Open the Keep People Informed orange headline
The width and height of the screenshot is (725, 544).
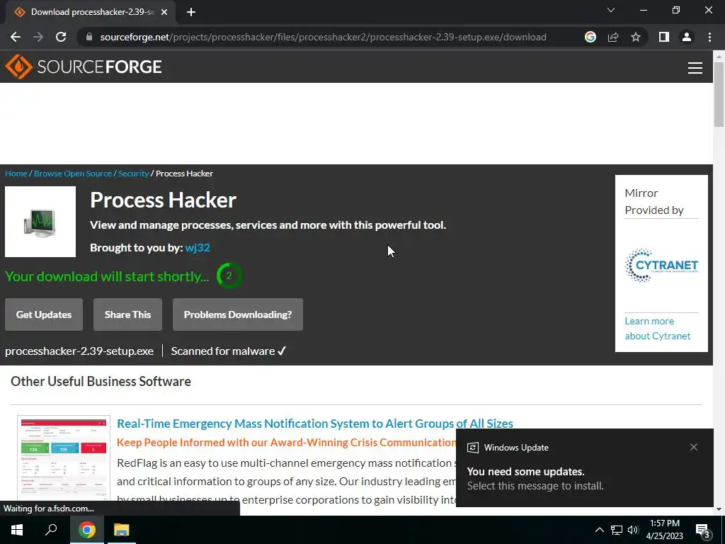pyautogui.click(x=286, y=442)
